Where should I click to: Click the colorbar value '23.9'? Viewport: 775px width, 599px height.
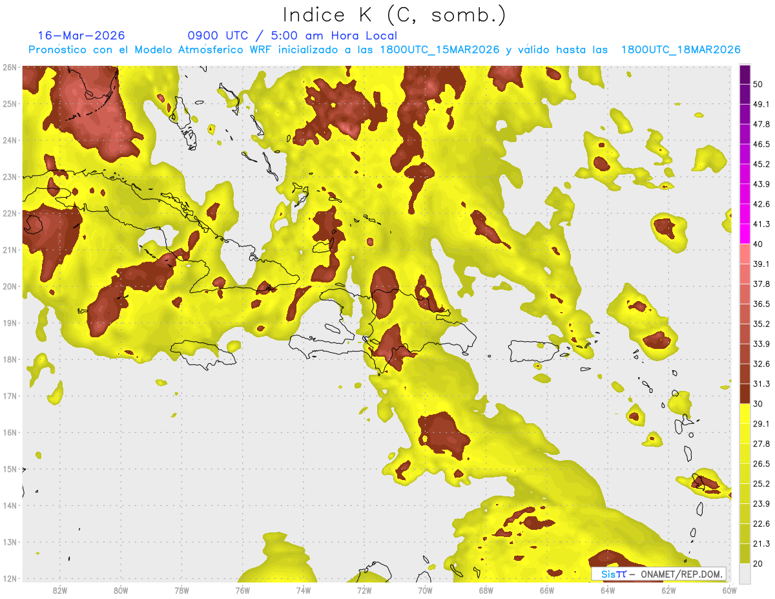pyautogui.click(x=762, y=503)
